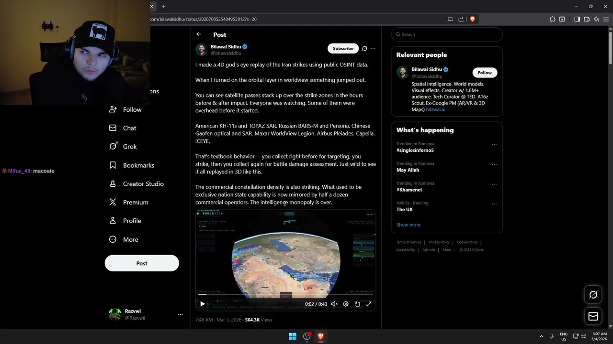Open video settings gear
Screen dimensions: 613x344
click(346, 304)
